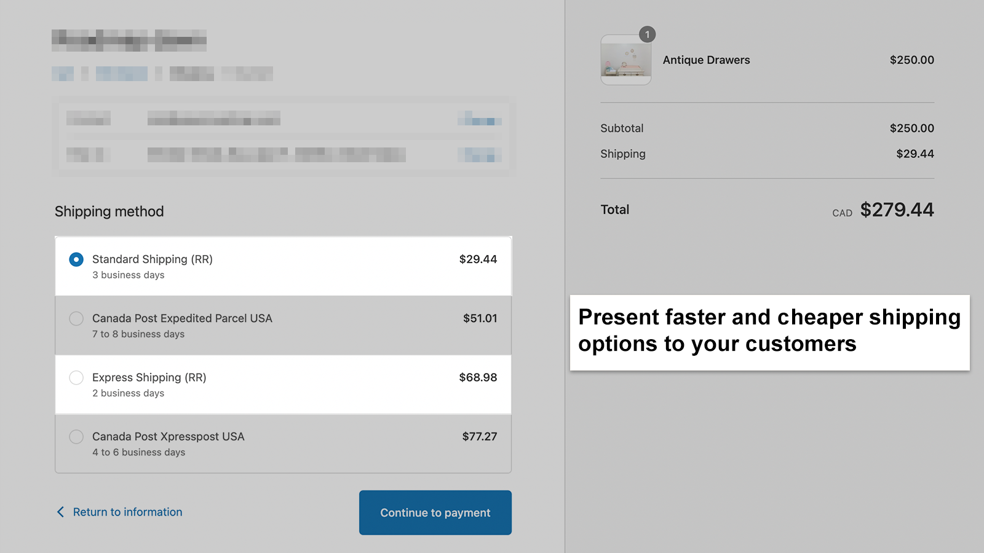Click the Subtotal amount $250.00
The height and width of the screenshot is (553, 984).
pyautogui.click(x=912, y=128)
